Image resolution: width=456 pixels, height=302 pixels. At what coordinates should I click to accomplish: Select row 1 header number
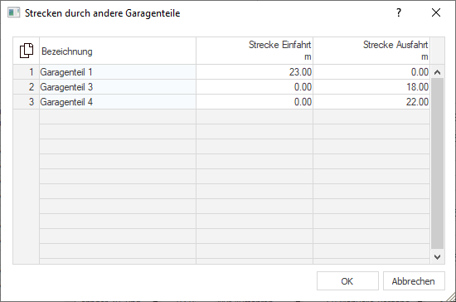pos(27,72)
